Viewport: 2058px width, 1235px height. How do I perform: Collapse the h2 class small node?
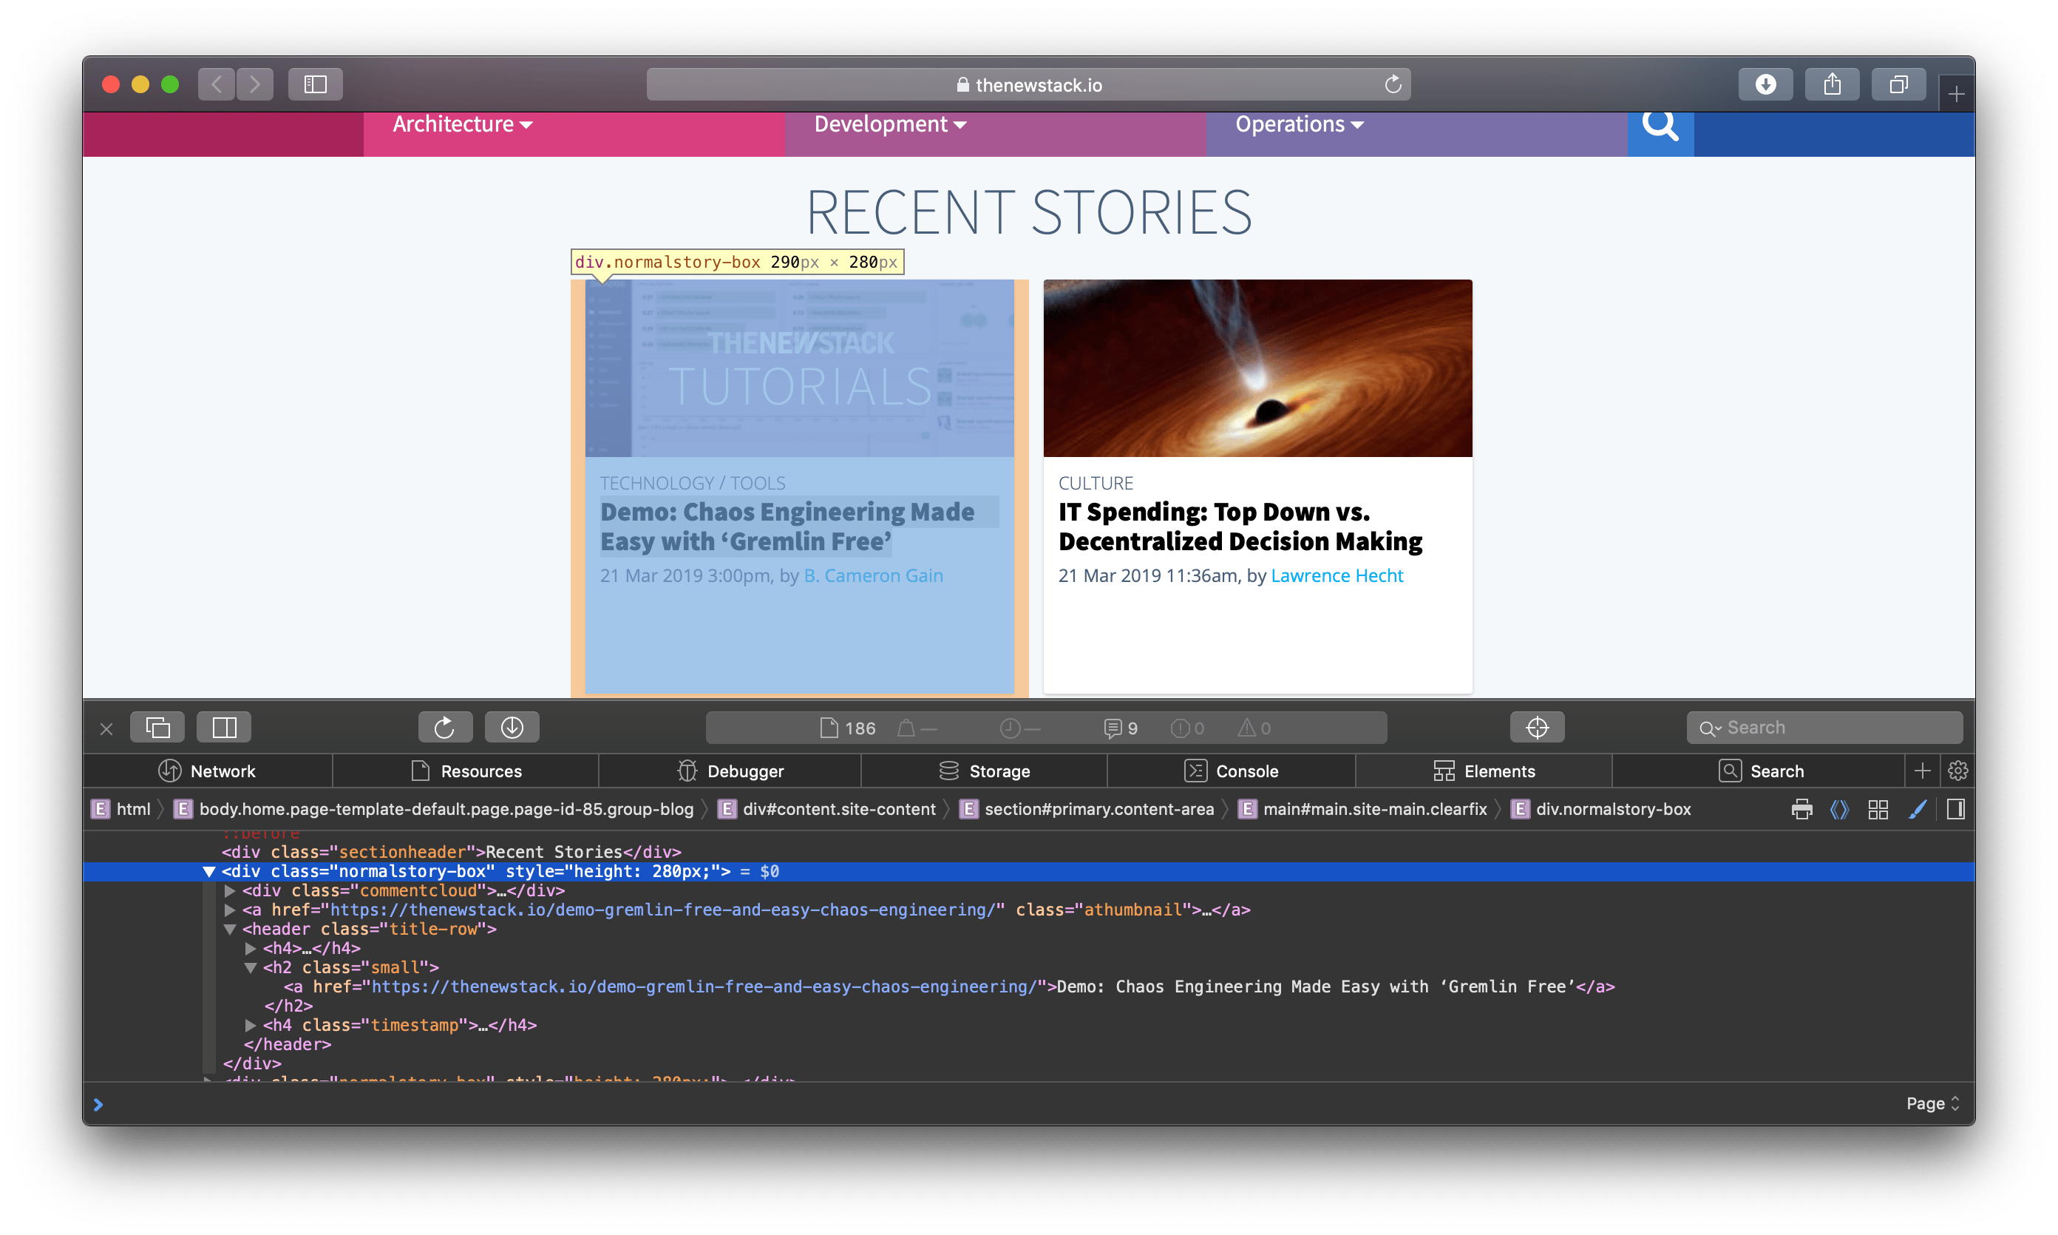click(251, 967)
